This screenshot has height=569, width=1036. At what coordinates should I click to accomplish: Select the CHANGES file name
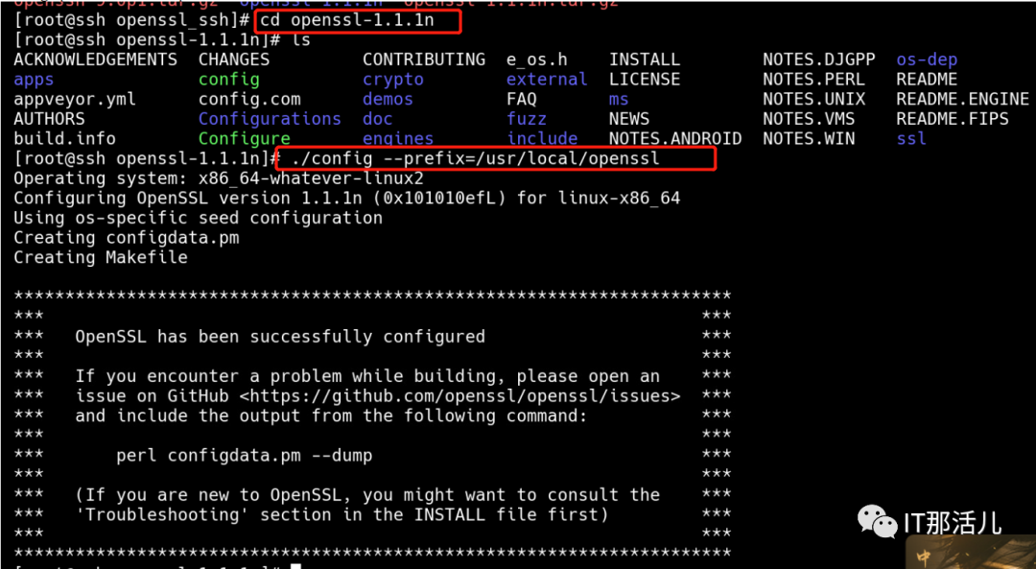[234, 59]
